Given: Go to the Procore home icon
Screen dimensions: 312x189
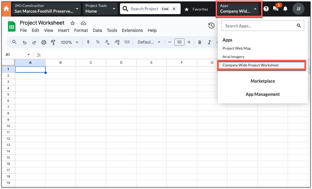Looking at the screenshot, I should [6, 9].
